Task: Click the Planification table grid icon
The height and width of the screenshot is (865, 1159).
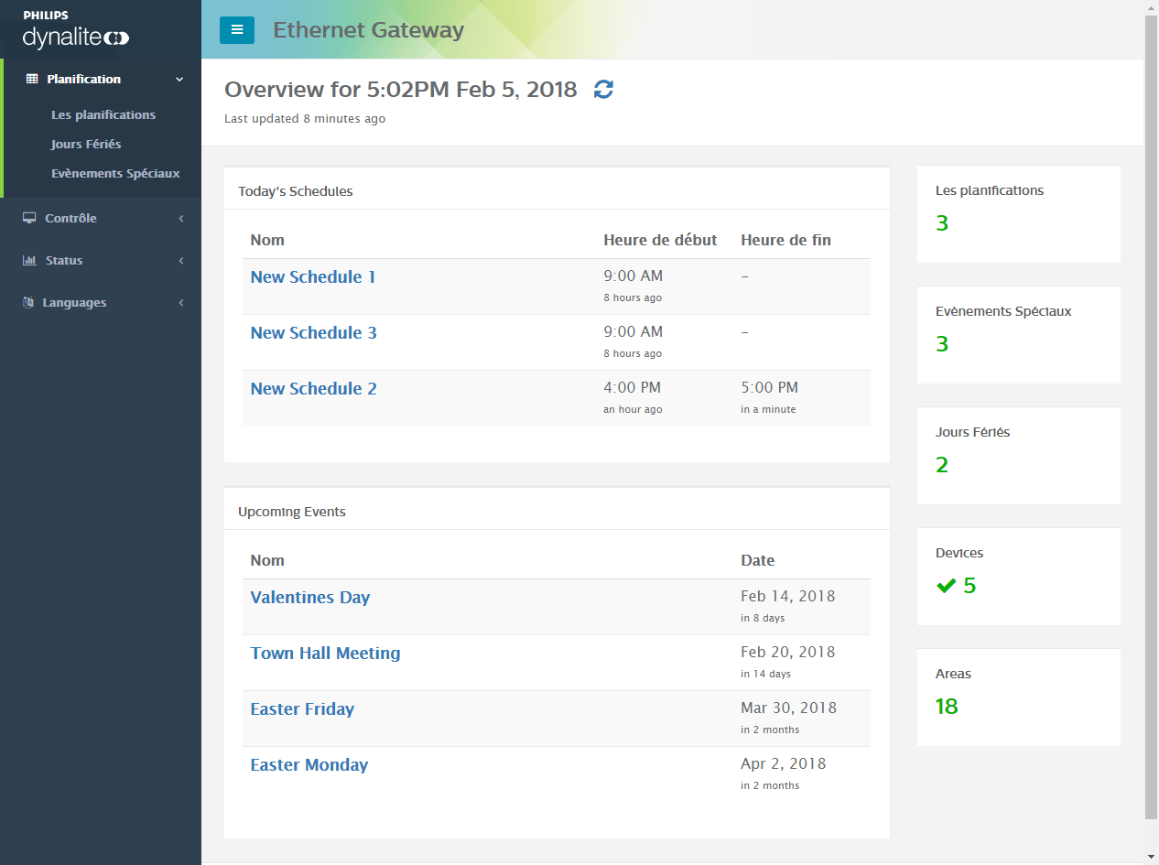Action: coord(32,79)
